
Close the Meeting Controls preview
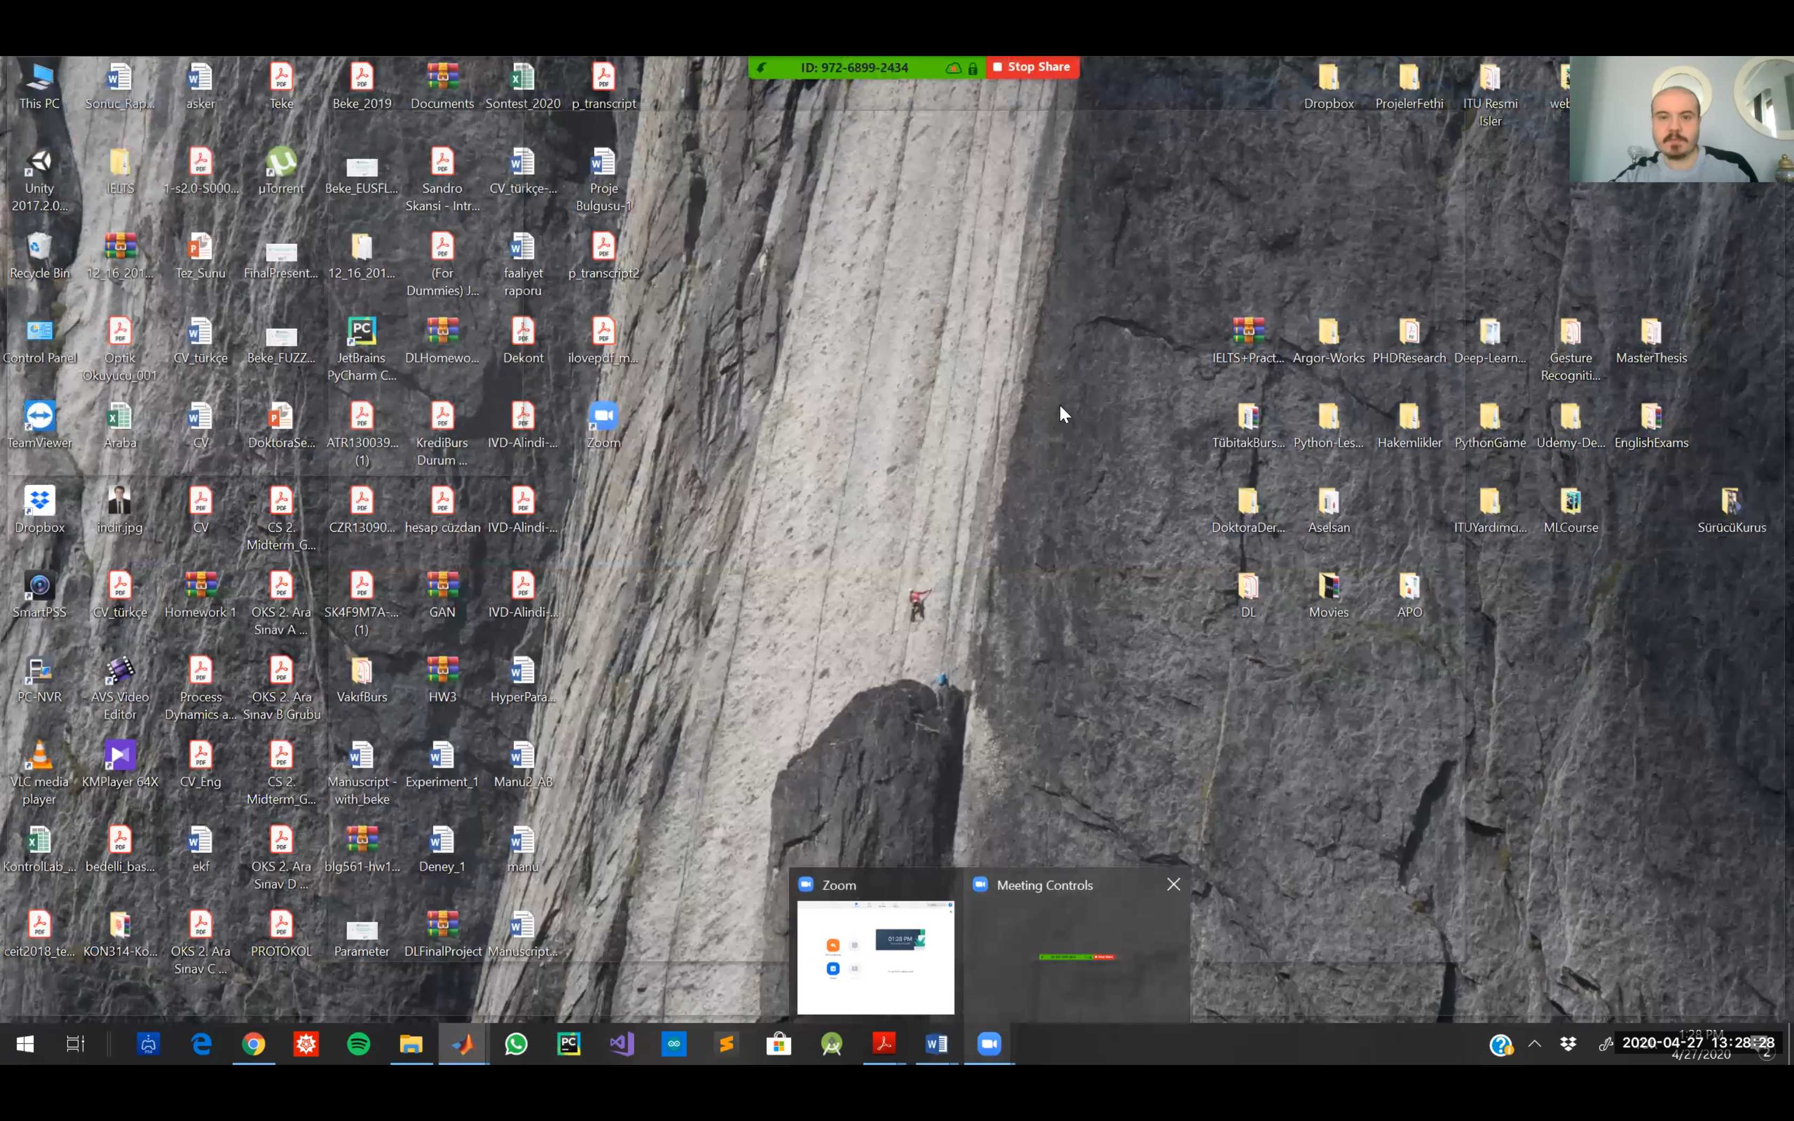(1173, 885)
